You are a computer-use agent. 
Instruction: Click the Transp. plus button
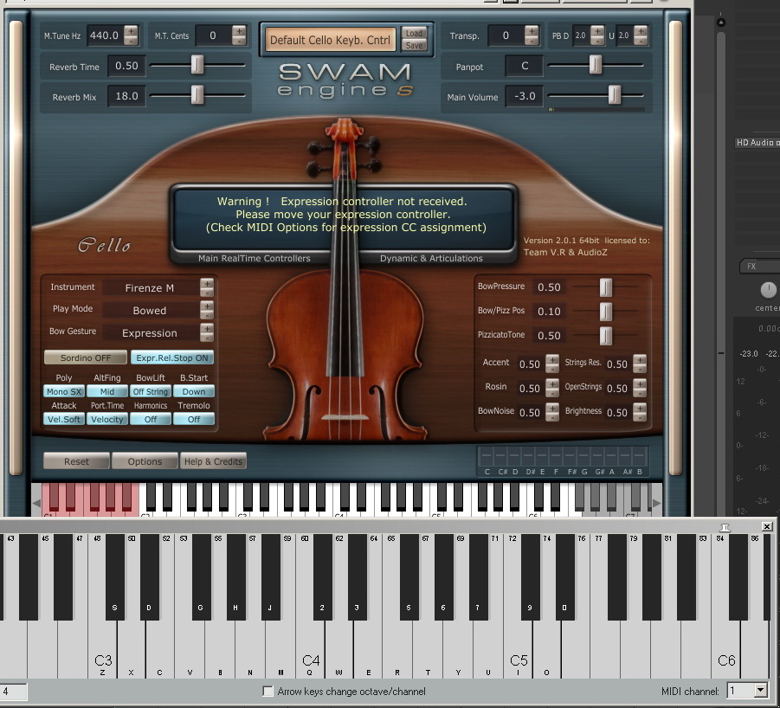click(532, 31)
